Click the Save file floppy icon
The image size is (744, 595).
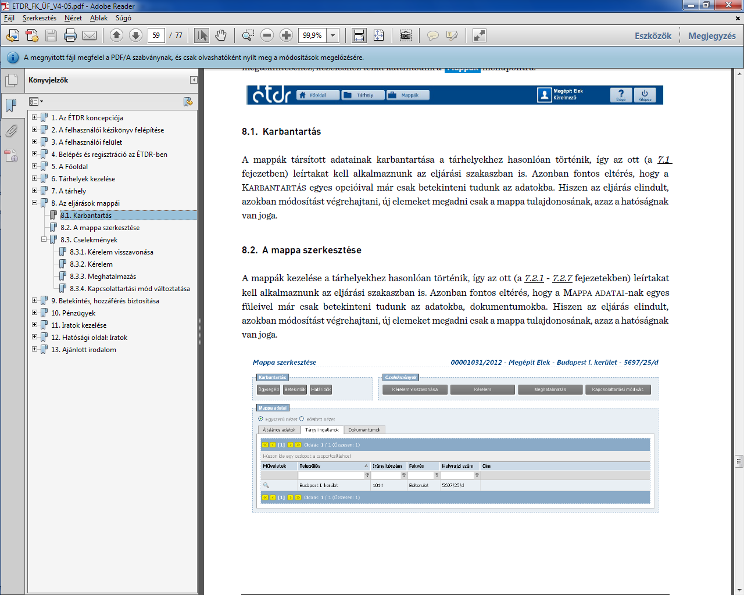pos(51,36)
